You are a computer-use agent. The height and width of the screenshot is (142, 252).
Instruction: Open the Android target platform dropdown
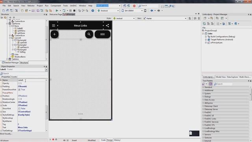coord(118,11)
